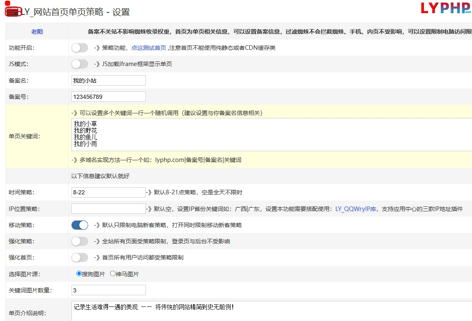Follow the LY_QQWryIP库 link
Image resolution: width=472 pixels, height=321 pixels.
coord(356,209)
